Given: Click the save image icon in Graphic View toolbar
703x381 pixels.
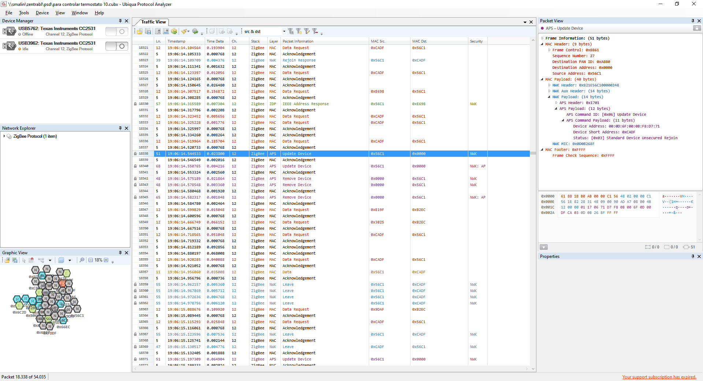Looking at the screenshot, I should pos(15,260).
